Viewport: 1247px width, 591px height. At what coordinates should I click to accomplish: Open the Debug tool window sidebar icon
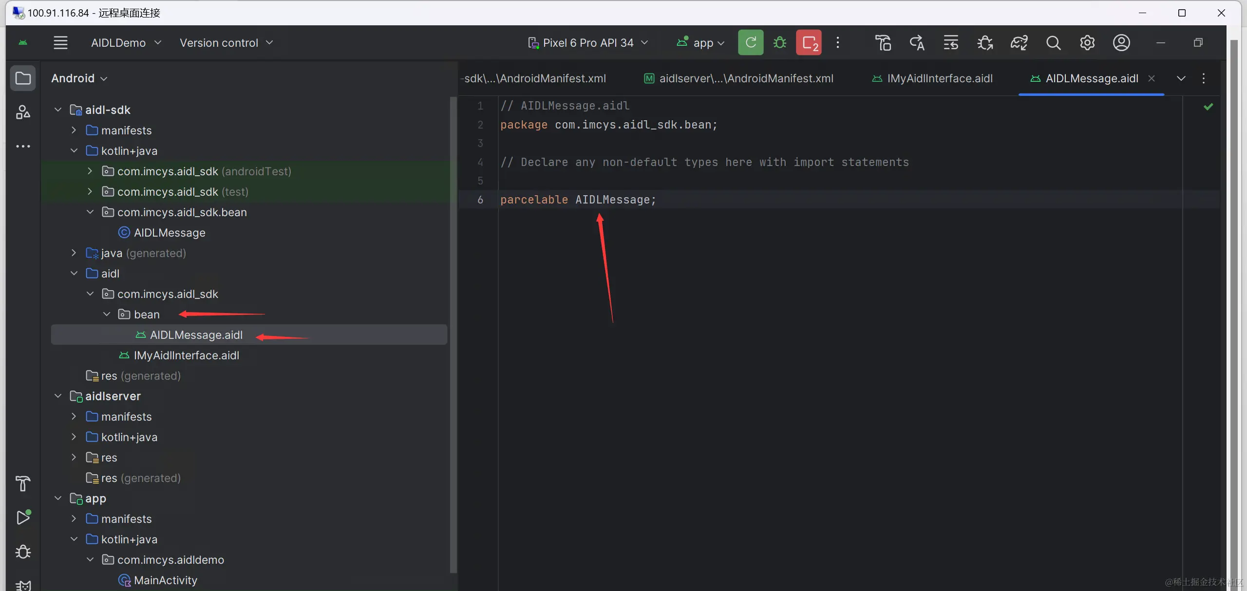pos(23,552)
